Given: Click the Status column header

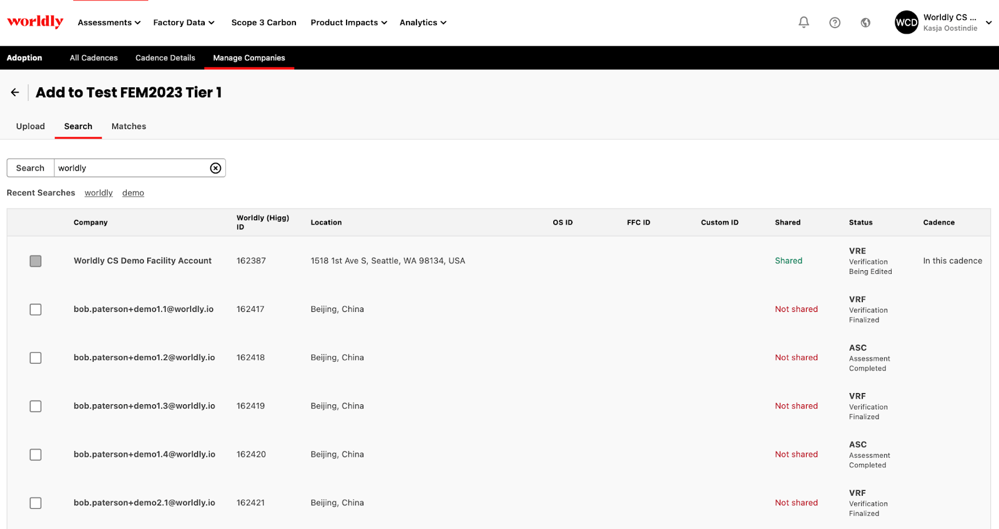Looking at the screenshot, I should 860,222.
